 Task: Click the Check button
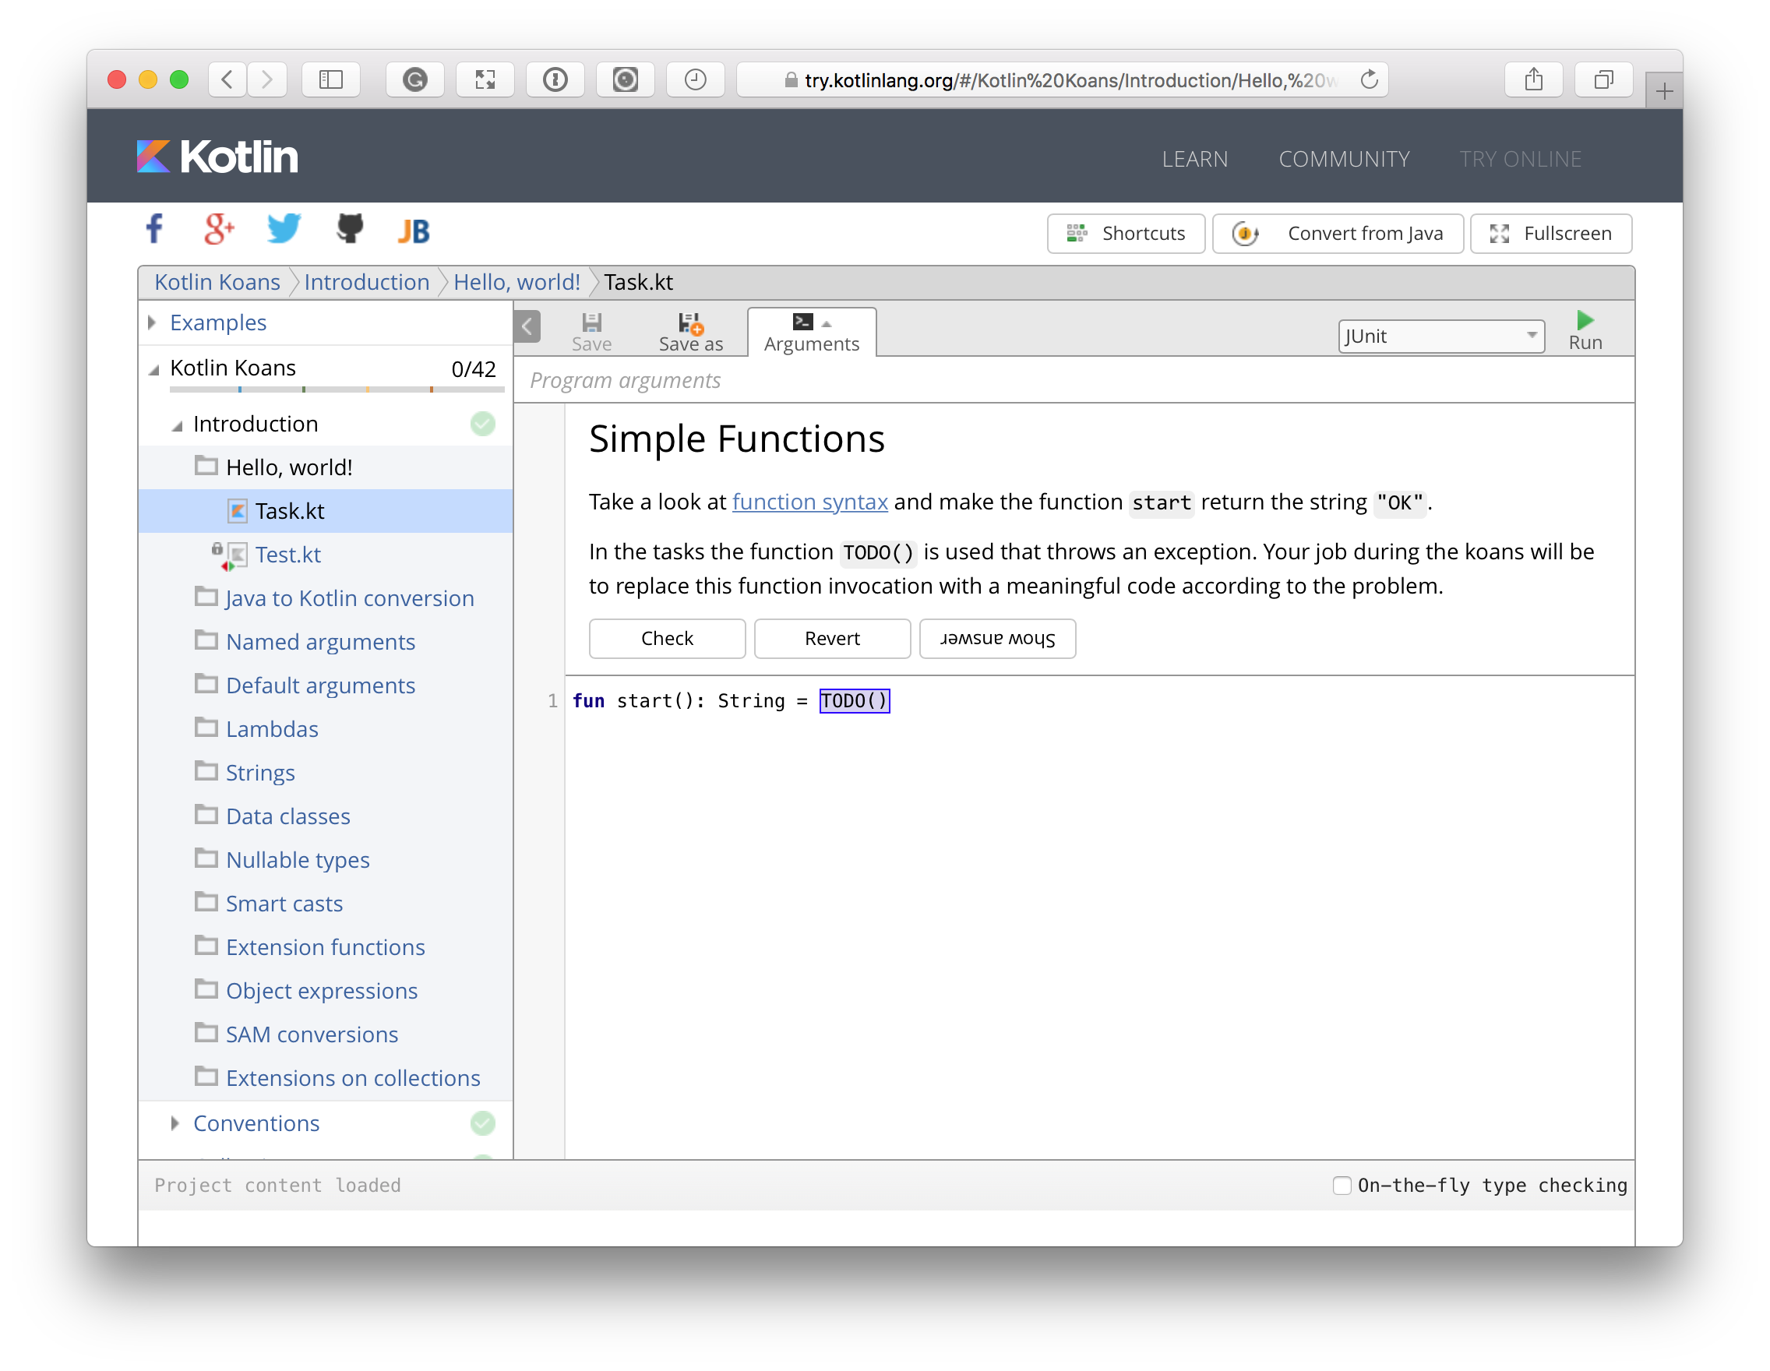pyautogui.click(x=667, y=639)
